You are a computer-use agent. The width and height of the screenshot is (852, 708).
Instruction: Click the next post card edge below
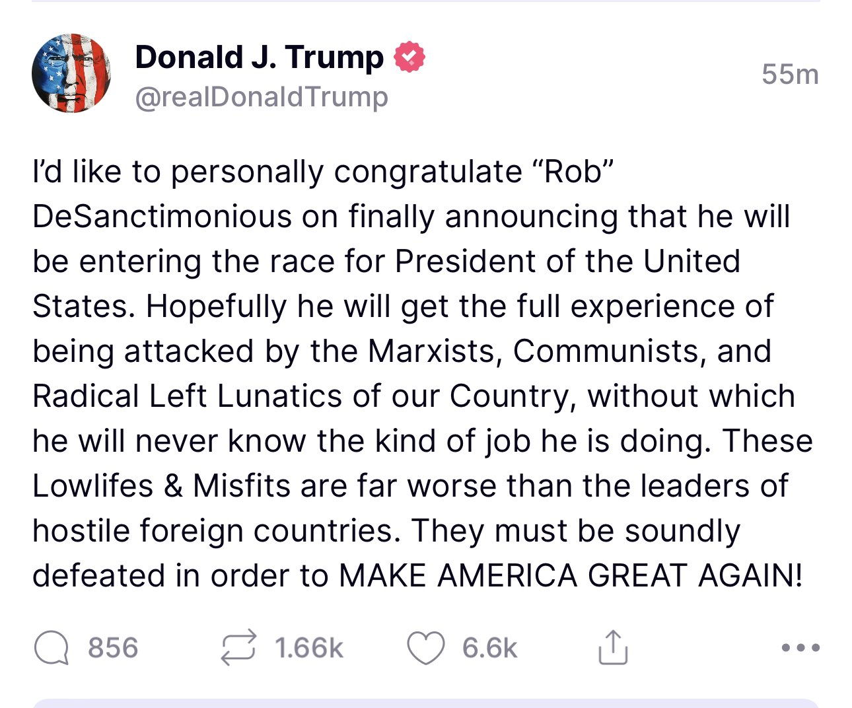coord(425,703)
